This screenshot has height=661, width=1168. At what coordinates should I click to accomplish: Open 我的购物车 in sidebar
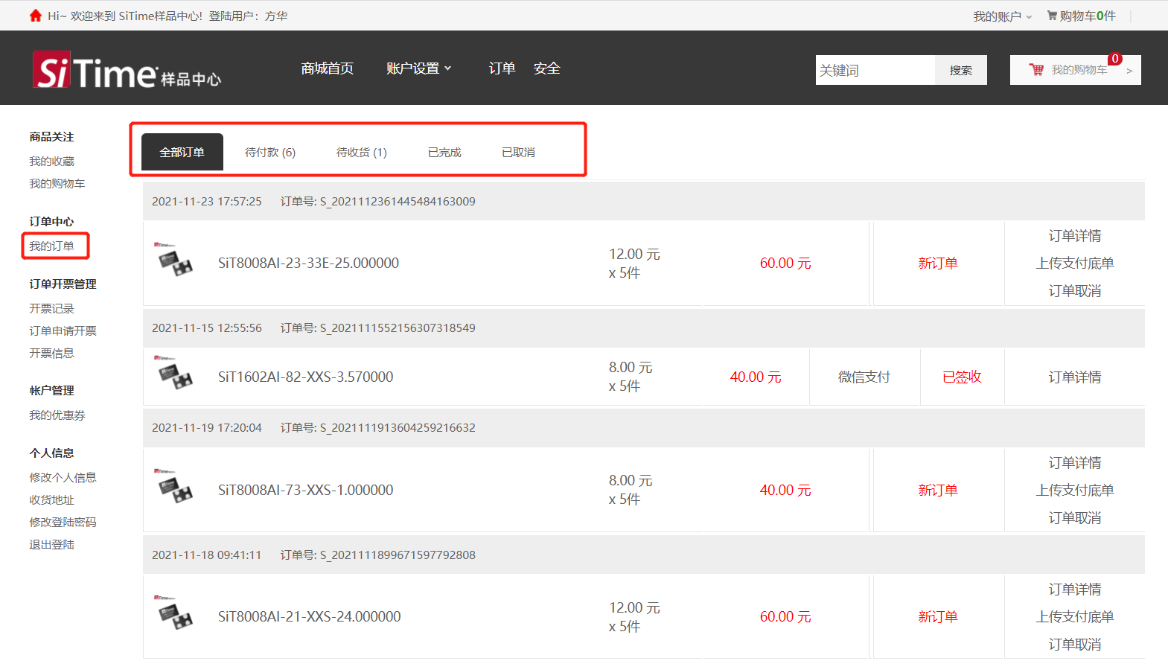[x=57, y=184]
